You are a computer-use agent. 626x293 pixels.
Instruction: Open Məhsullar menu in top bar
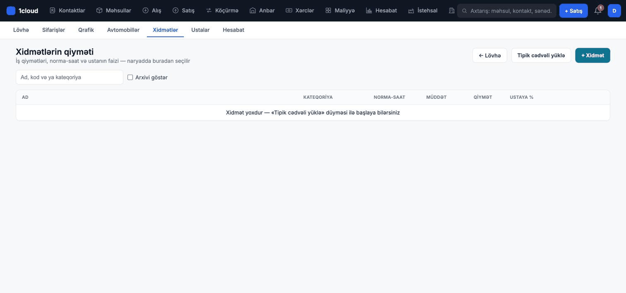[114, 10]
